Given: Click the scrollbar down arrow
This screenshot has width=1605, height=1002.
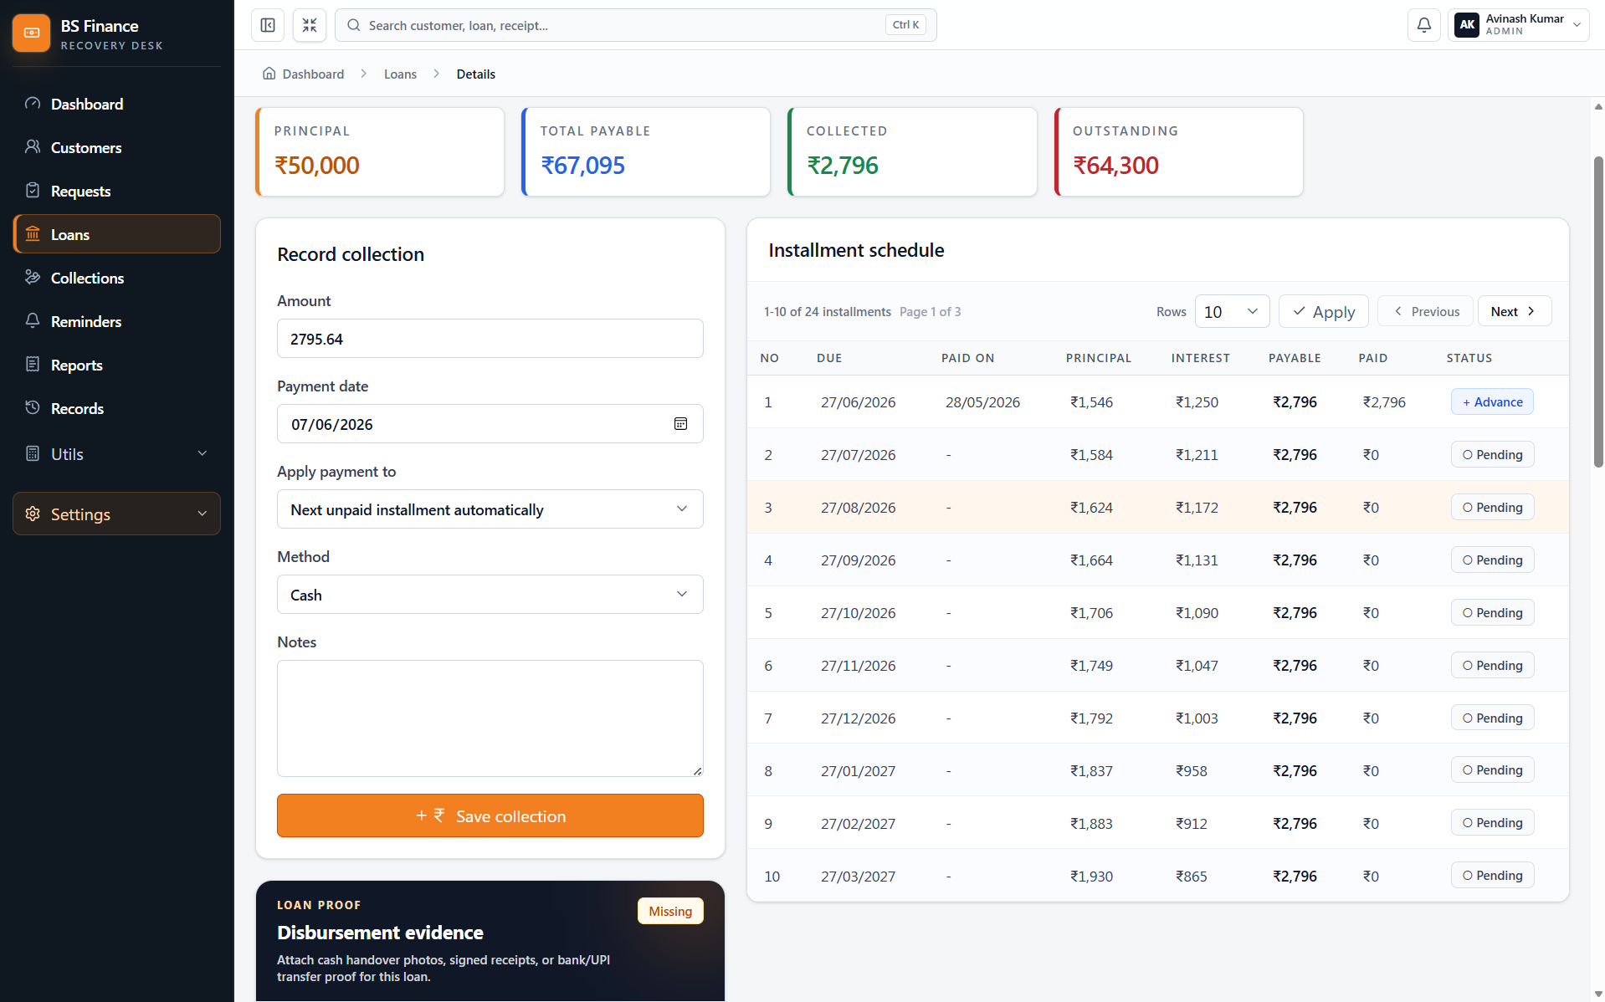Looking at the screenshot, I should click(x=1597, y=994).
